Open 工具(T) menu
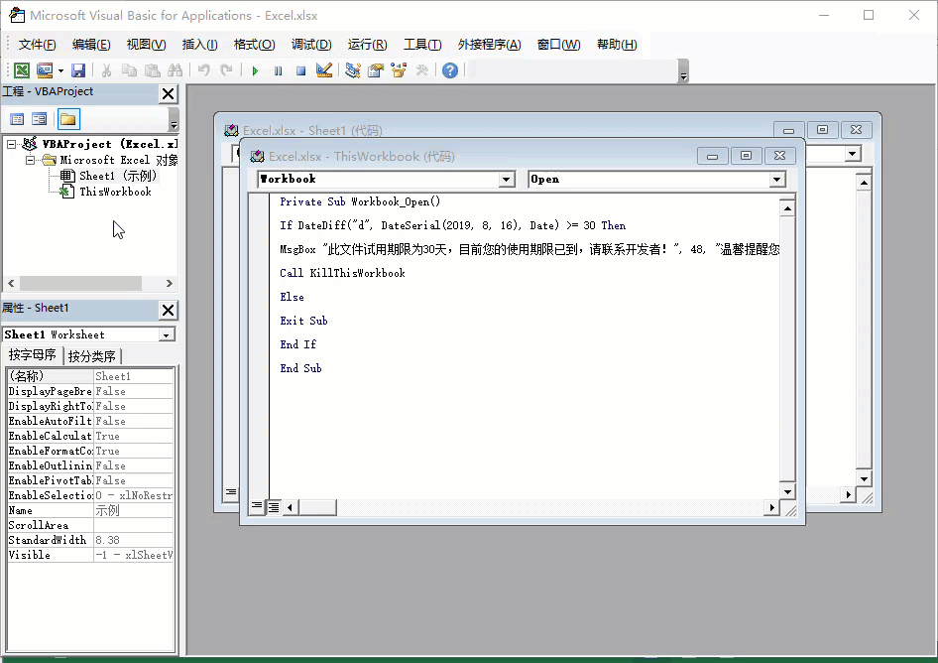 click(422, 45)
